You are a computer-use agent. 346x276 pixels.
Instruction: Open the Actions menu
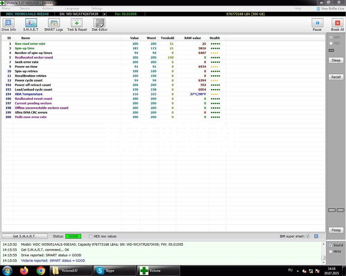point(48,8)
